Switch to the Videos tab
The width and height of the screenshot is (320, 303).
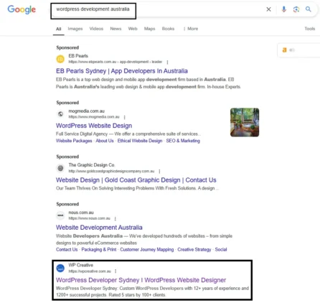[96, 29]
